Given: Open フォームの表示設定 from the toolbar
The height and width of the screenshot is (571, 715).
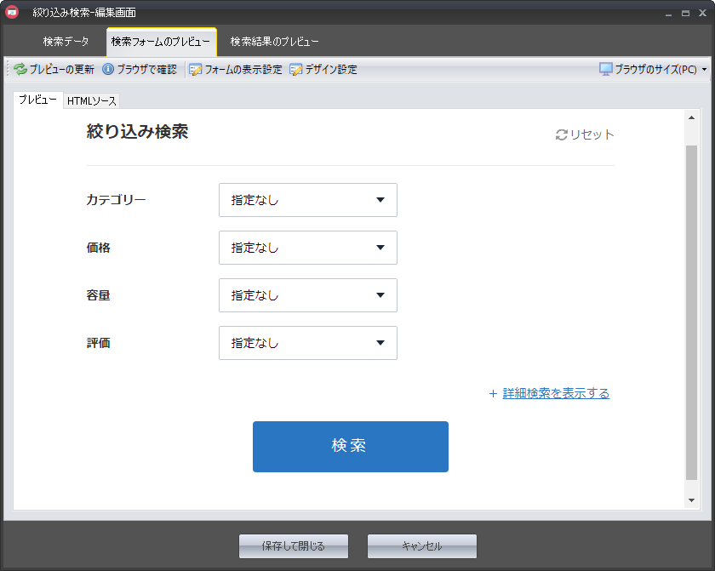Looking at the screenshot, I should click(235, 70).
